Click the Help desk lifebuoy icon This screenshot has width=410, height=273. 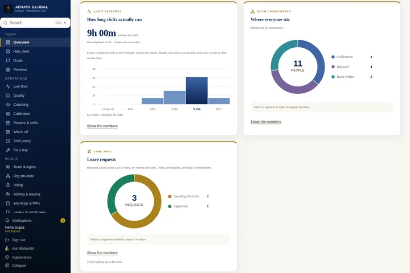click(x=8, y=51)
